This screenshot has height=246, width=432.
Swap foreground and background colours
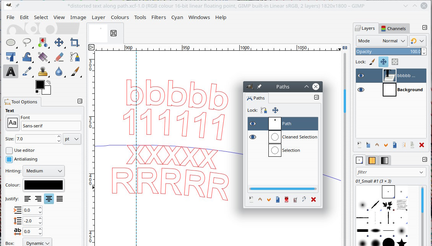tap(49, 82)
